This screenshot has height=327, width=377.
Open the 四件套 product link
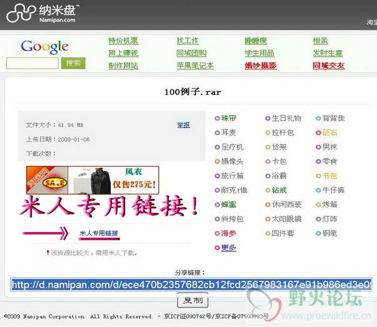(283, 233)
